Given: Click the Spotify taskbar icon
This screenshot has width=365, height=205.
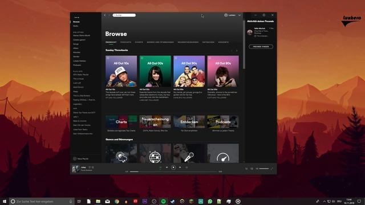Looking at the screenshot, I should coord(163,201).
